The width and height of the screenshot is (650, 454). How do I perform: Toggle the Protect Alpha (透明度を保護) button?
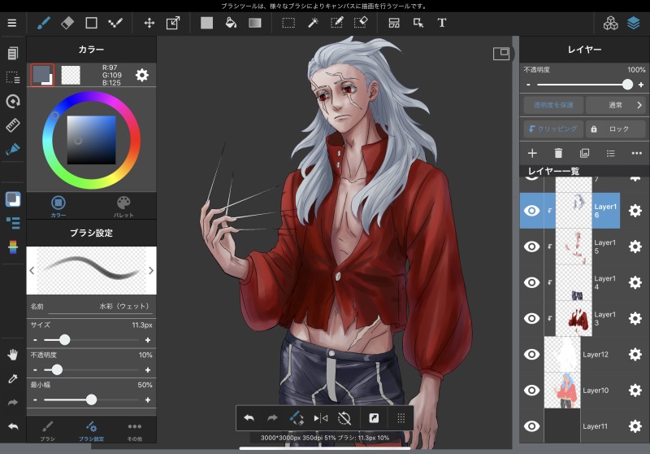click(553, 105)
